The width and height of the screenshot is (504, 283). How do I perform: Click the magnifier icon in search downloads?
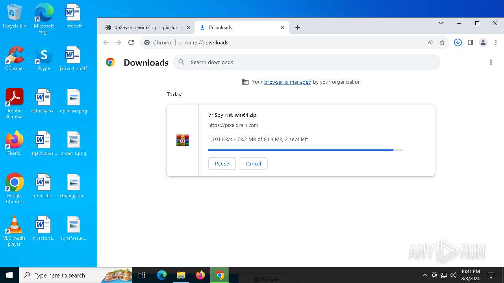(181, 62)
